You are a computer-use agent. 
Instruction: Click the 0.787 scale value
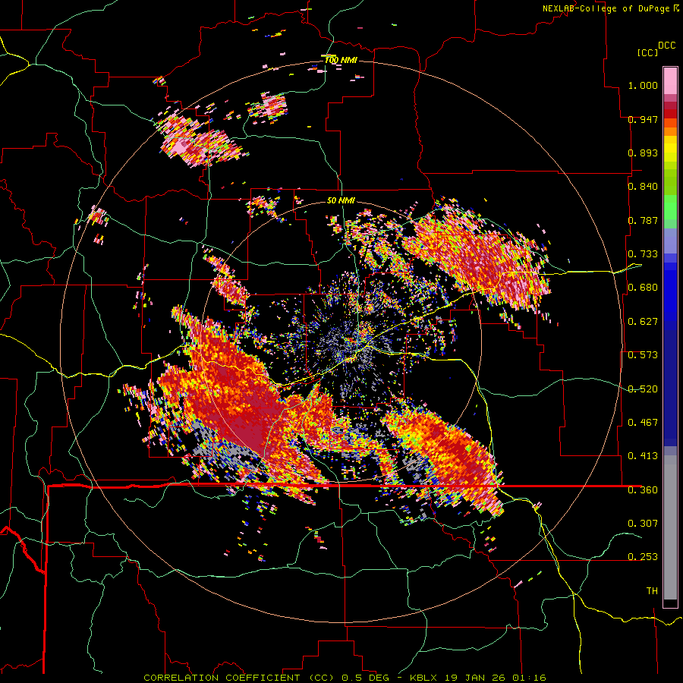[643, 220]
